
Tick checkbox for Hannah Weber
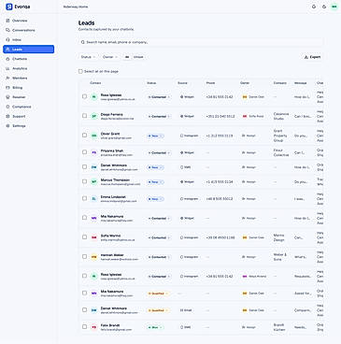[84, 256]
